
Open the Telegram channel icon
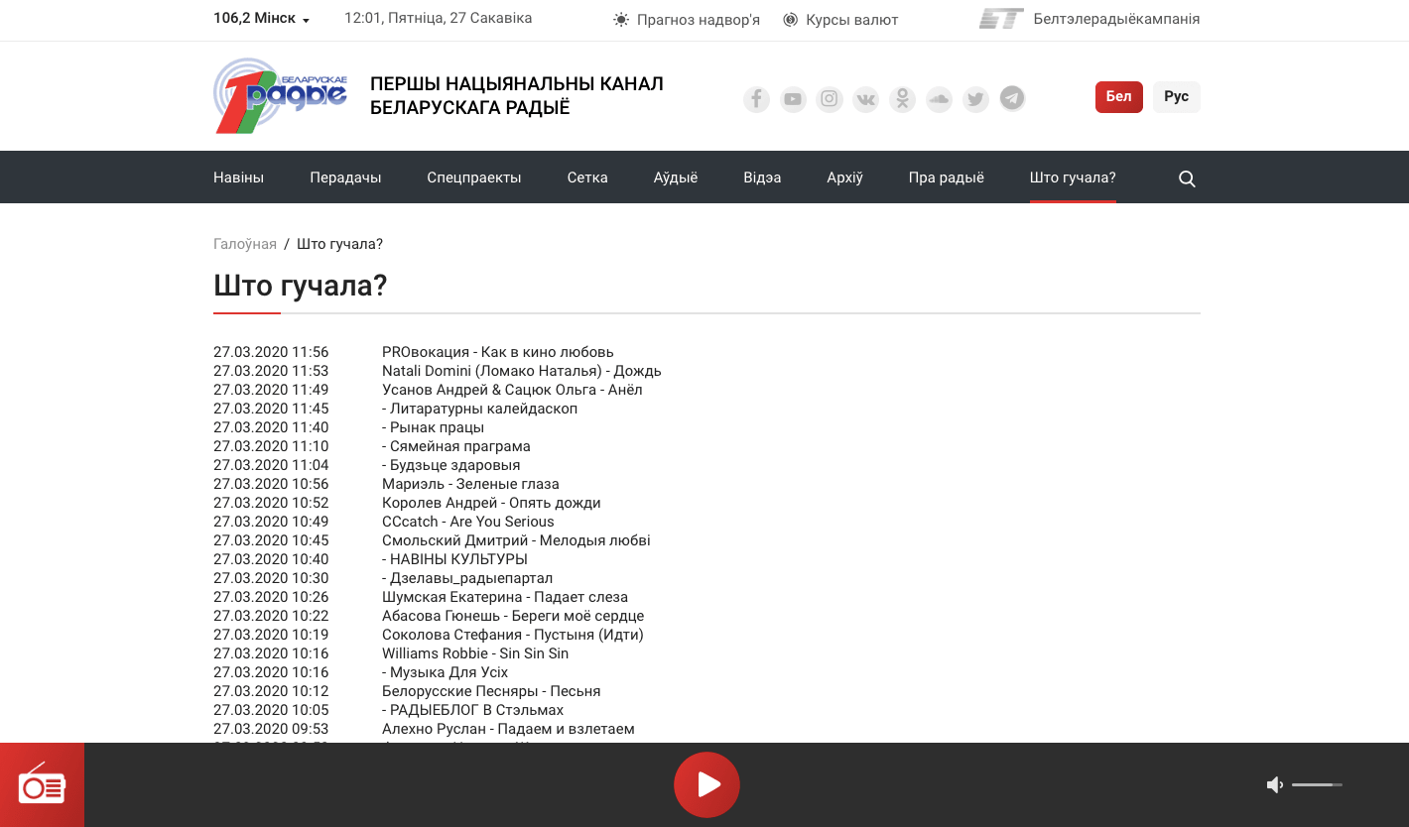click(1012, 98)
